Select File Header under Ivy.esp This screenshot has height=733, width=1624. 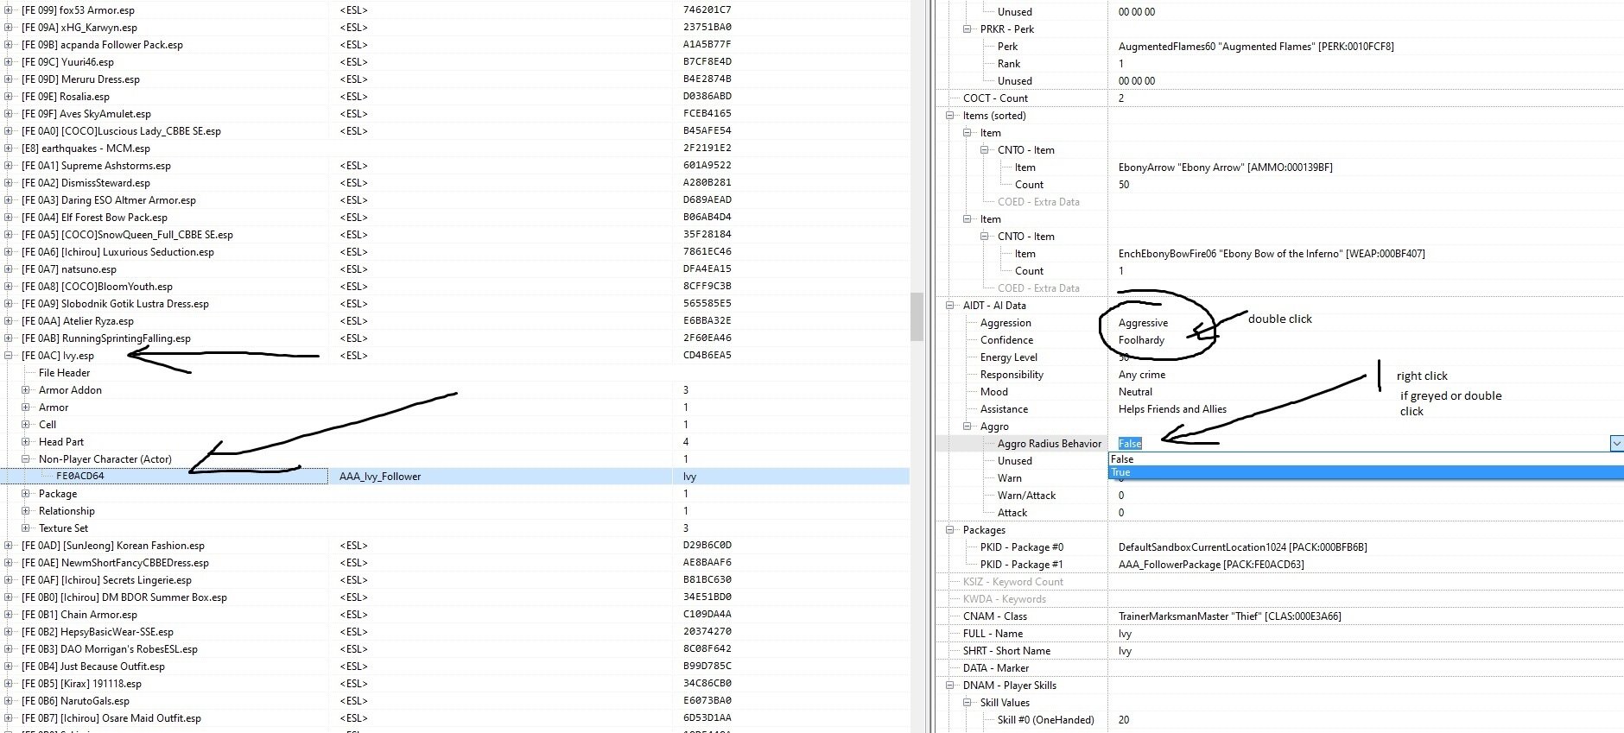point(64,373)
